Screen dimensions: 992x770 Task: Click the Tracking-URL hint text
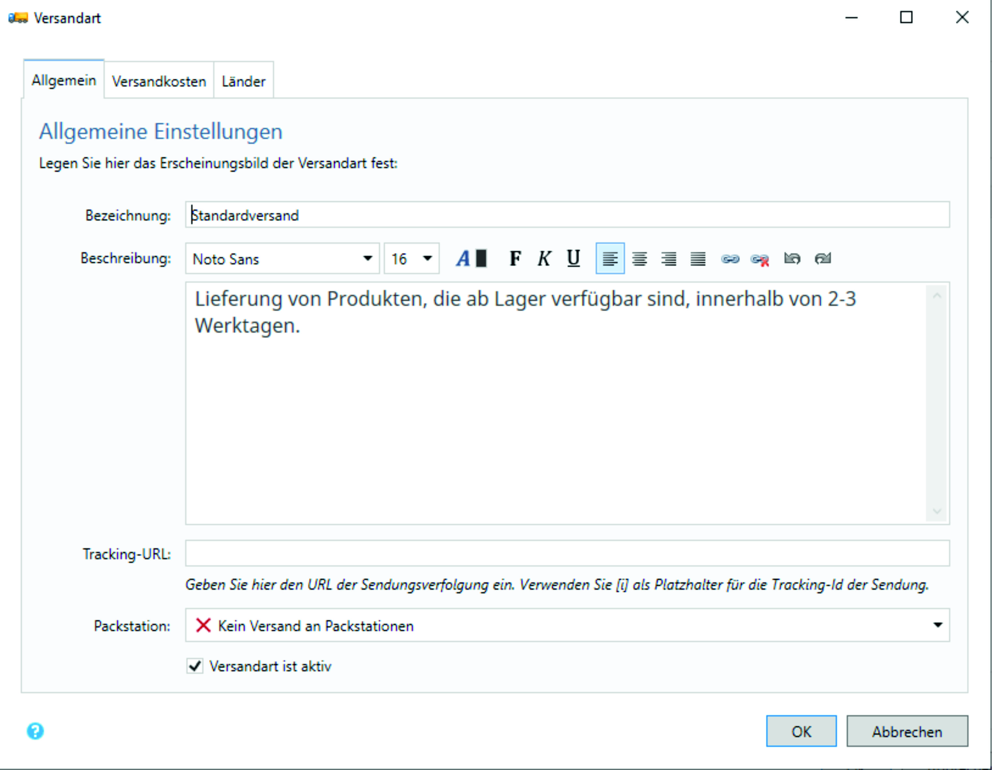(557, 584)
